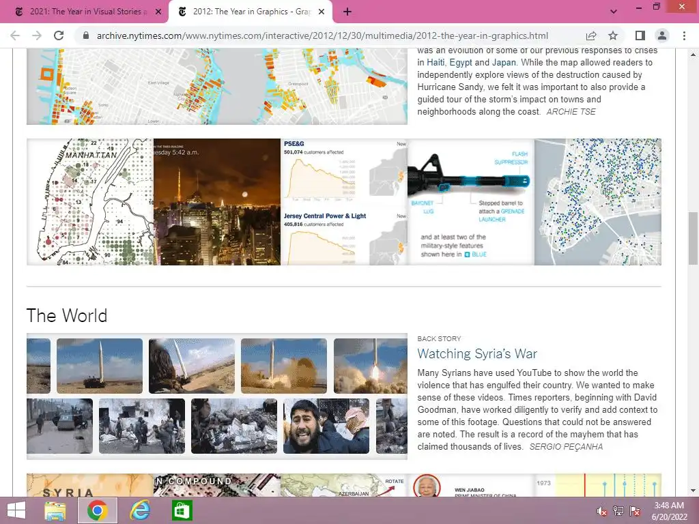Click the ARCHIE TSE byline
Screen dimensions: 699x524
click(x=571, y=112)
